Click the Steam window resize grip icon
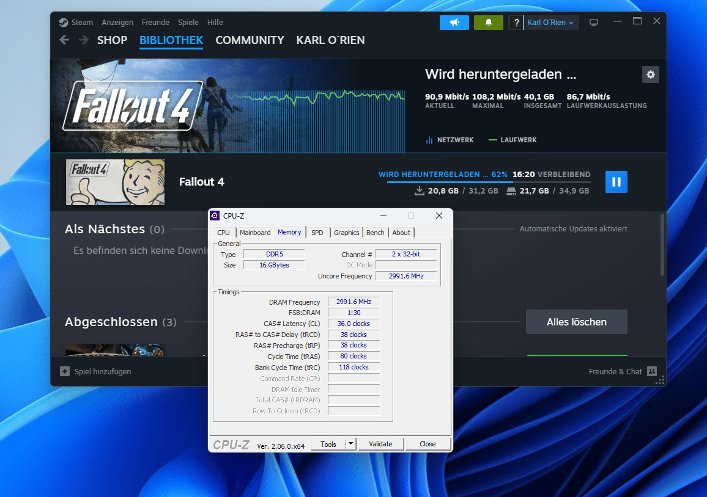The width and height of the screenshot is (707, 497). click(661, 381)
